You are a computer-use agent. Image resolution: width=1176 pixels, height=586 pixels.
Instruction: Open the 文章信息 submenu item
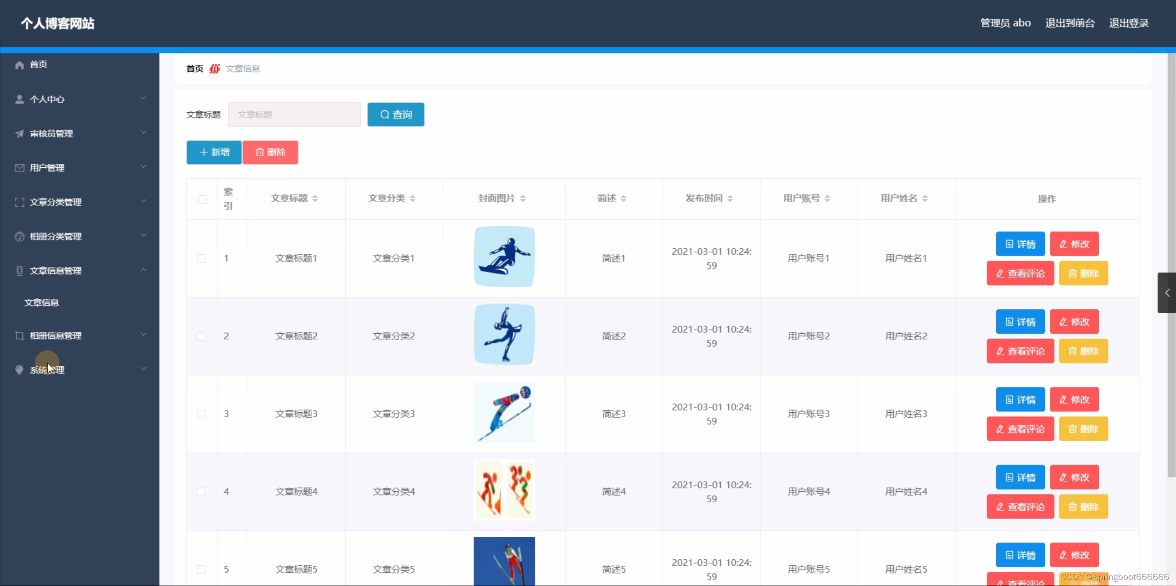[41, 302]
